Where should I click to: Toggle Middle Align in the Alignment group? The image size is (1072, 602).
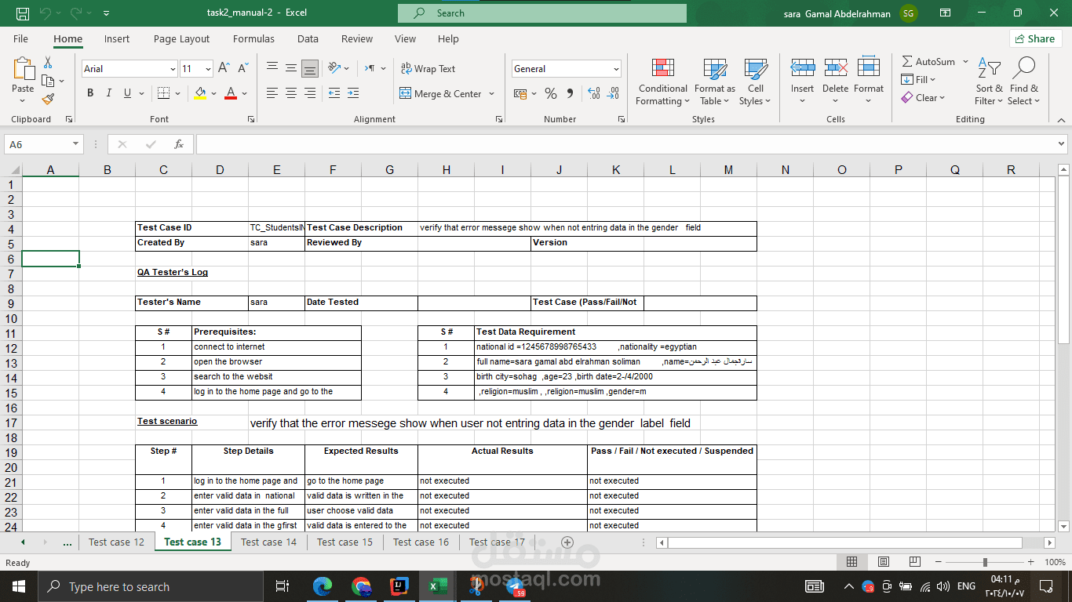click(x=291, y=69)
